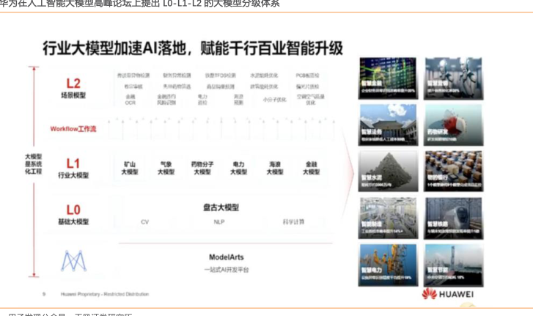Click the slide page number 9
The height and width of the screenshot is (316, 533).
click(44, 294)
